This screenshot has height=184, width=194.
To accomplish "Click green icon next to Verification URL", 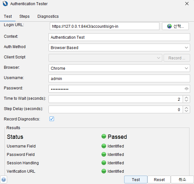I will click(x=104, y=171).
